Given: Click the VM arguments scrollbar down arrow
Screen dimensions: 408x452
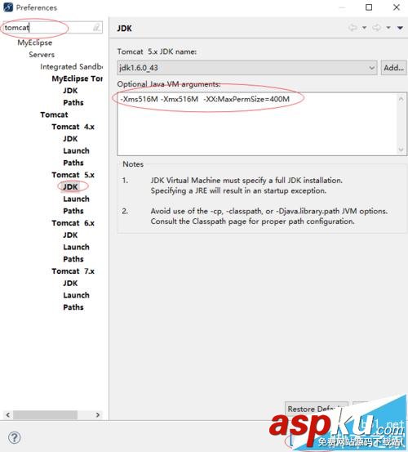Looking at the screenshot, I should 401,149.
